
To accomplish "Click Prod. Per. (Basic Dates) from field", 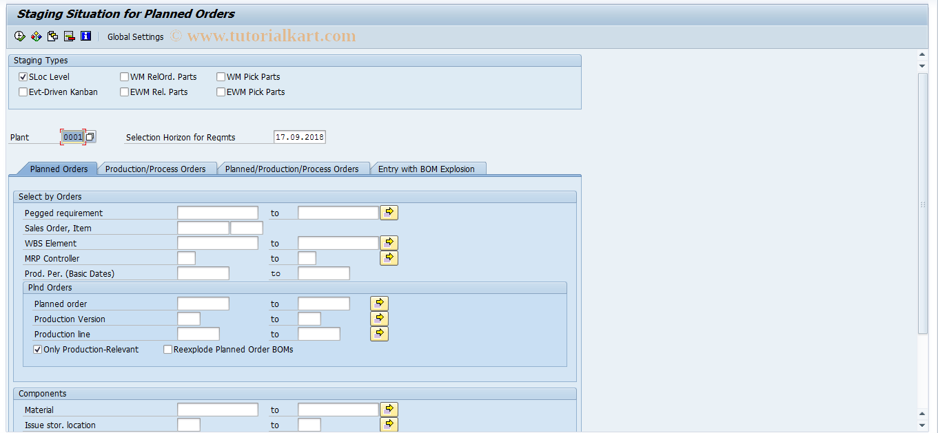I will tap(203, 273).
